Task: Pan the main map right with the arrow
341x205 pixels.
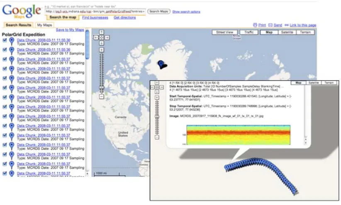Action: coord(107,38)
